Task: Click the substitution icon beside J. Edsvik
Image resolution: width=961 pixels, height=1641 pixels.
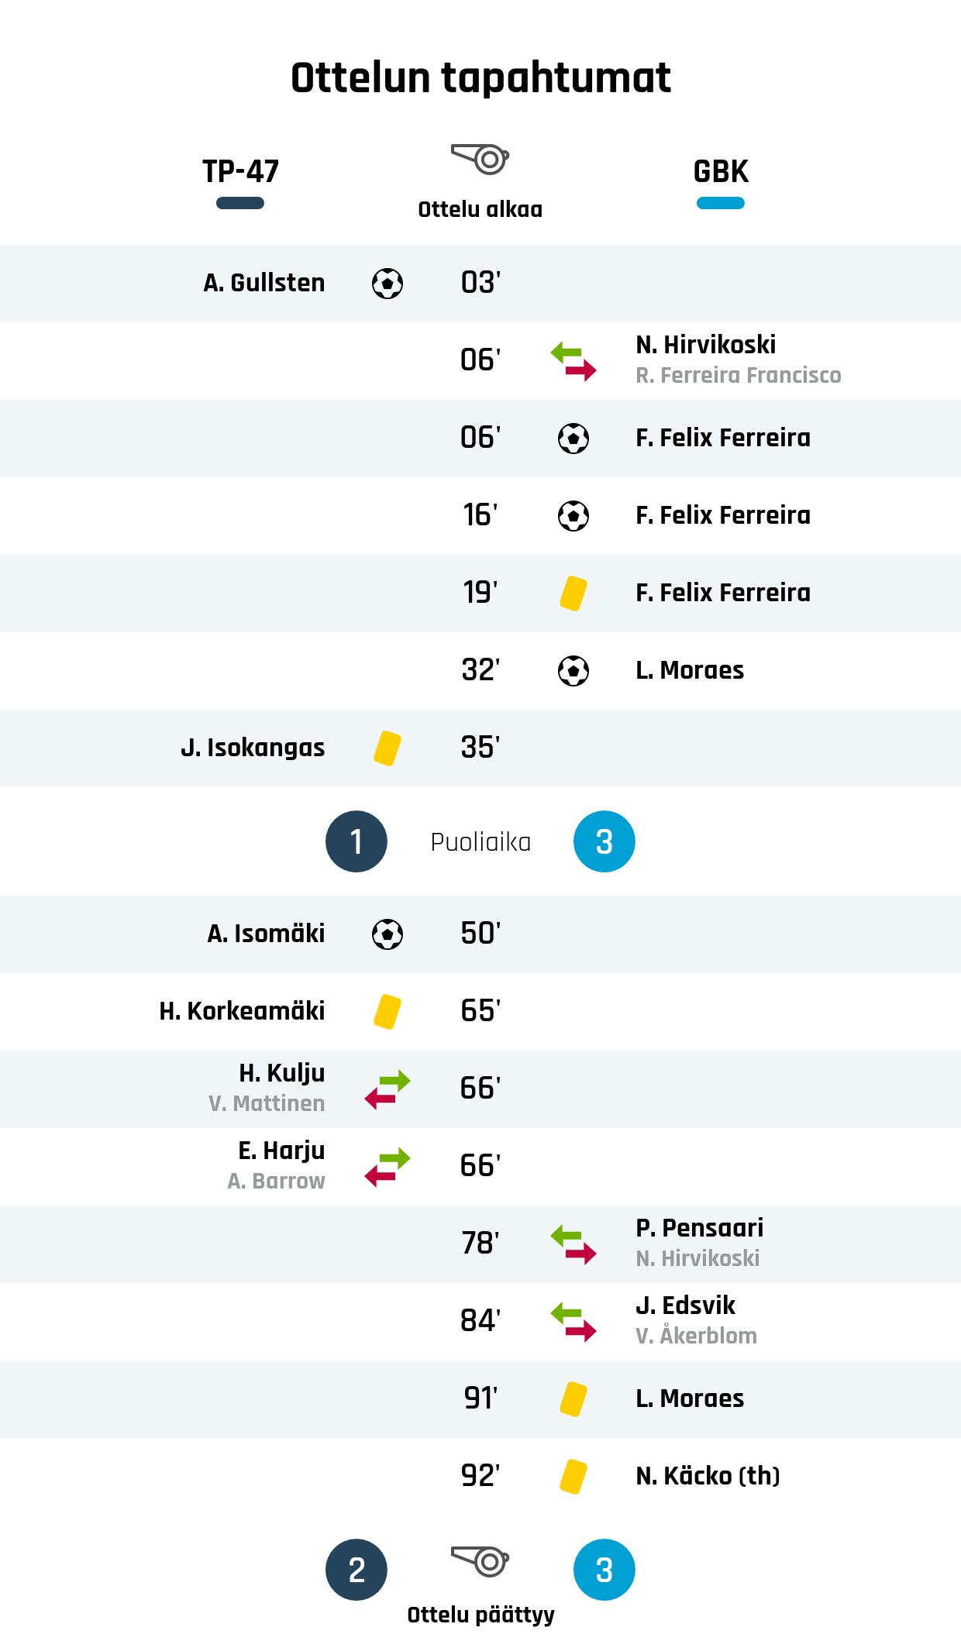Action: [x=573, y=1322]
